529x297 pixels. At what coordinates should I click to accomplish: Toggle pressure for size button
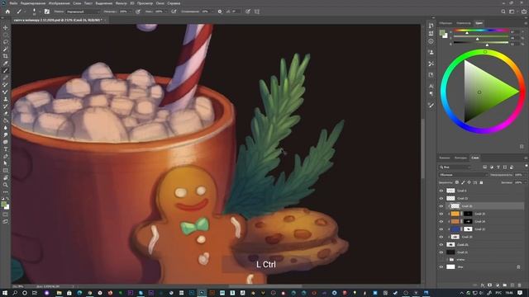[x=248, y=12]
